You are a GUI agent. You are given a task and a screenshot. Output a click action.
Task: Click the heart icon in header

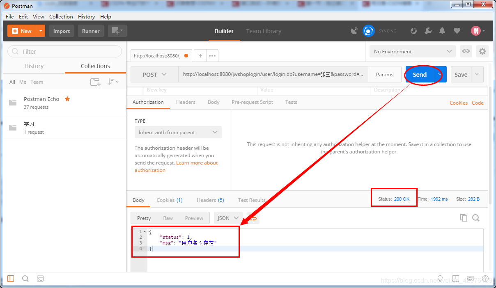click(457, 31)
